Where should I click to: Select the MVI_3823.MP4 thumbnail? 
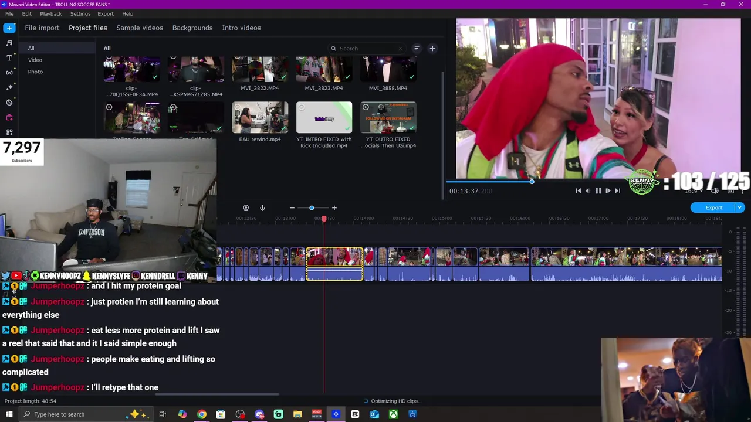[x=324, y=69]
